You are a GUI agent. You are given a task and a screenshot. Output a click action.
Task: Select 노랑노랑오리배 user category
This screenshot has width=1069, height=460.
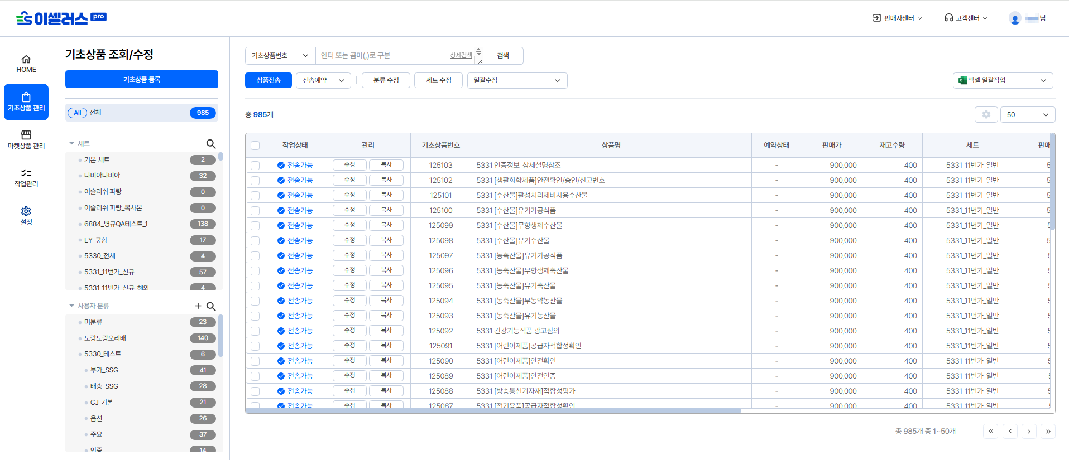tap(105, 338)
